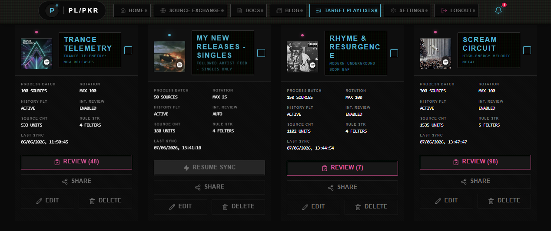Screen dimensions: 551x231
Task: Tick the Trance Telemetry checkbox
Action: click(x=128, y=50)
